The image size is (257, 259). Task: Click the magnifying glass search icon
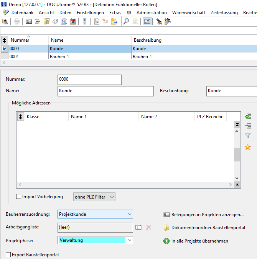click(x=126, y=21)
